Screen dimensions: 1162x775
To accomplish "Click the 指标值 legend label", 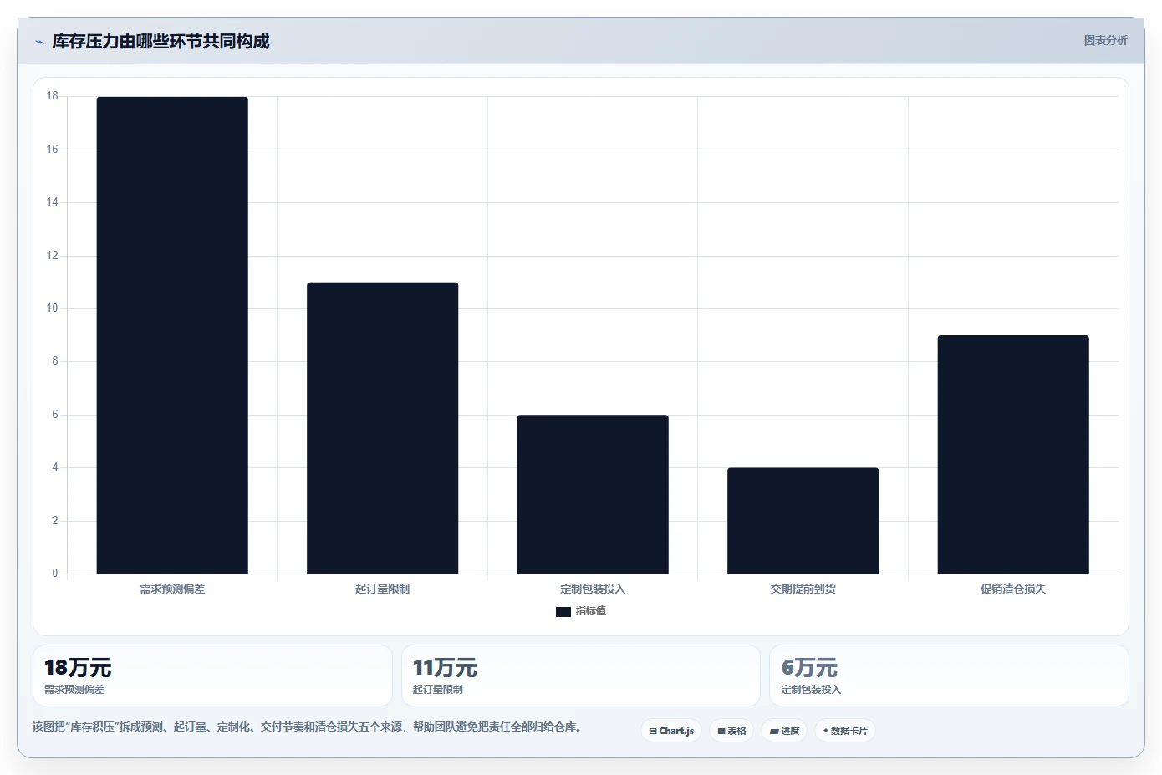I will coord(591,611).
